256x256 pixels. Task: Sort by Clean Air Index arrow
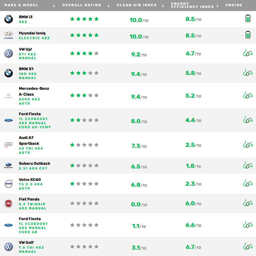(x=163, y=6)
